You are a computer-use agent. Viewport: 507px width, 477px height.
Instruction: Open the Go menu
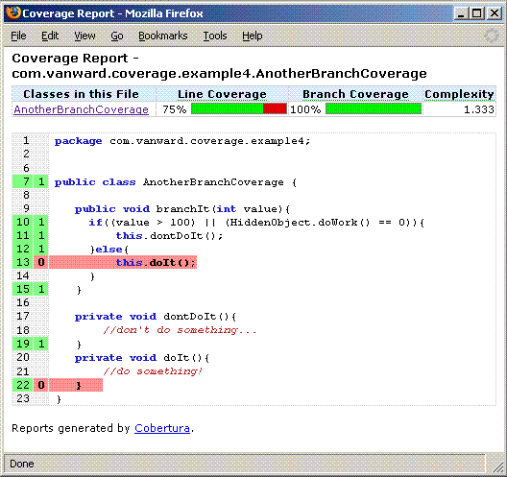point(117,36)
